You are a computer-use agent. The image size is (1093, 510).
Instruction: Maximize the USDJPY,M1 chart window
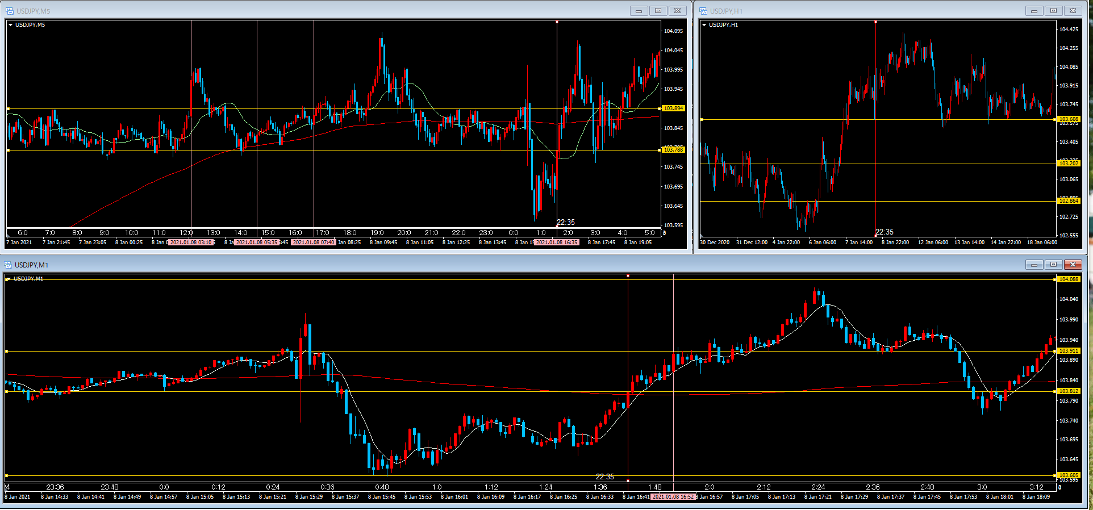click(x=1053, y=265)
